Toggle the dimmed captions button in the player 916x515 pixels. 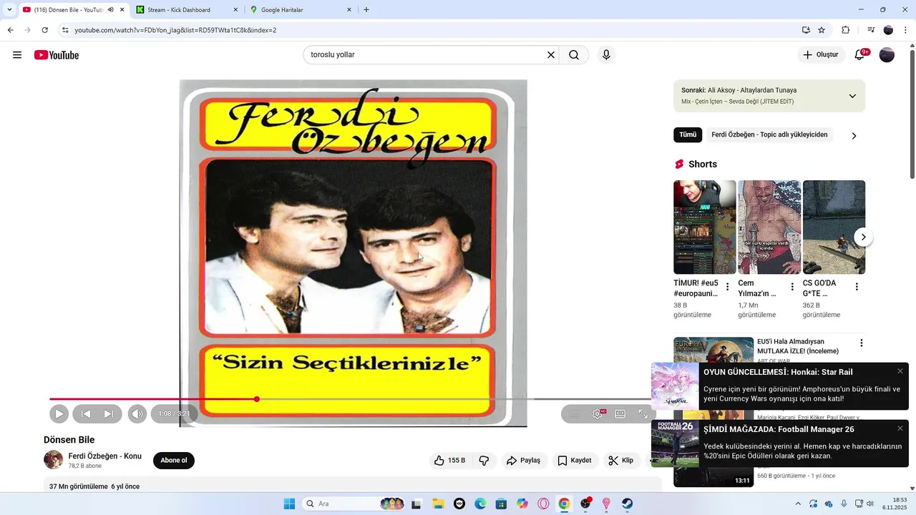click(x=574, y=413)
